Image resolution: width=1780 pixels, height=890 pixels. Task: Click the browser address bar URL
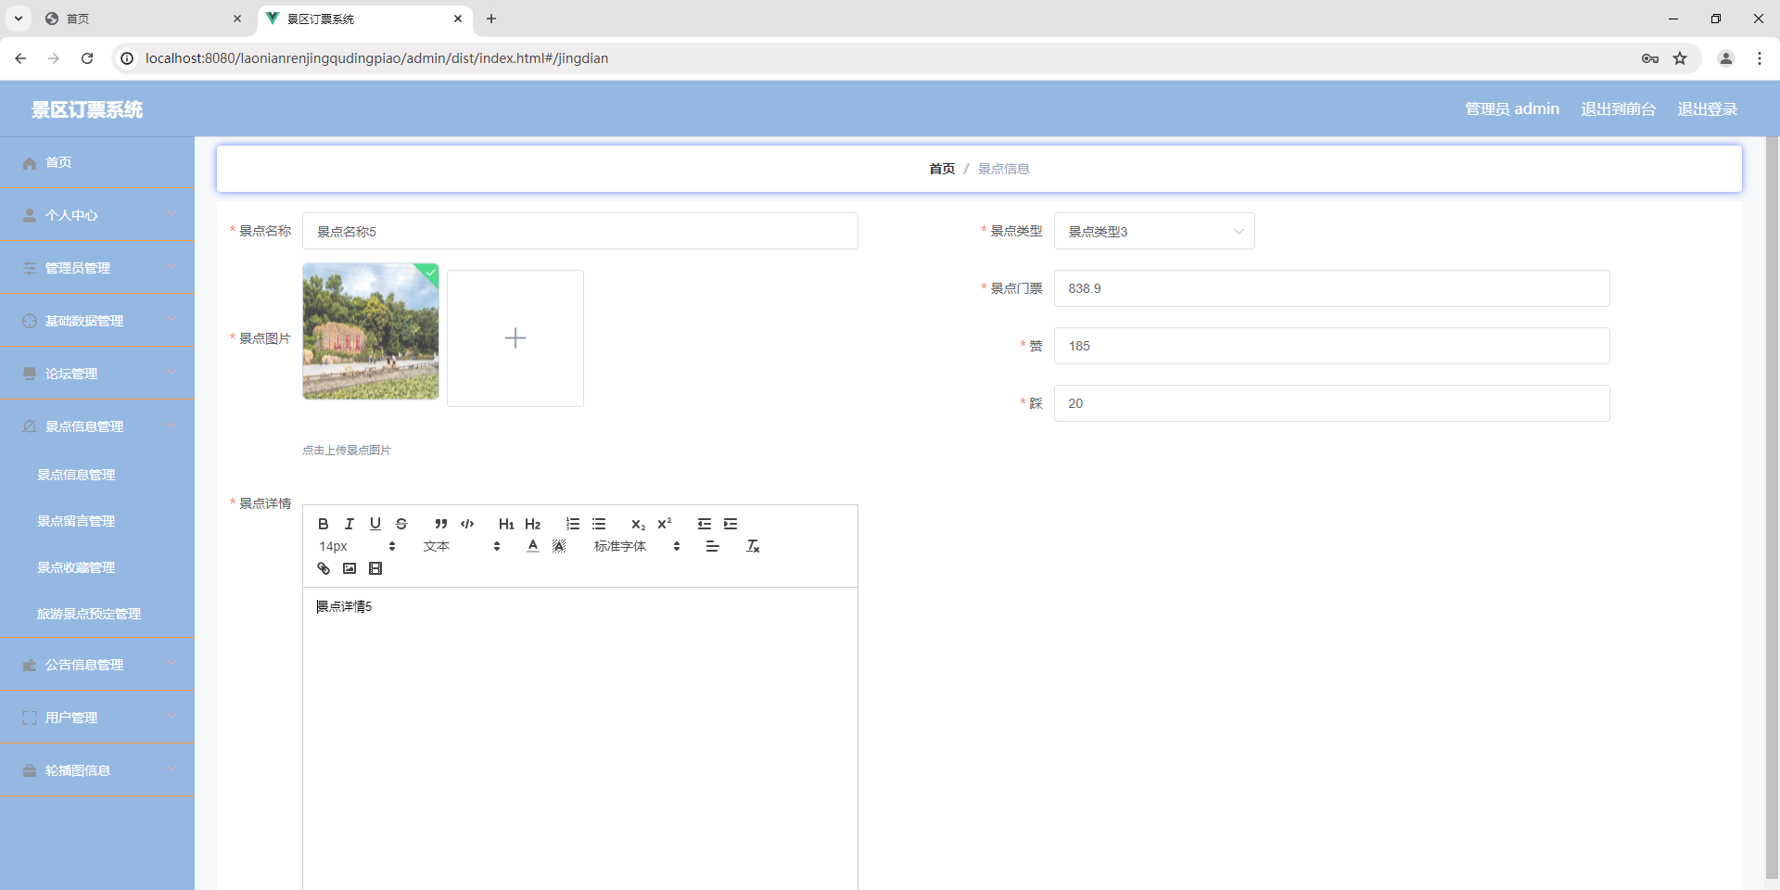click(x=376, y=58)
